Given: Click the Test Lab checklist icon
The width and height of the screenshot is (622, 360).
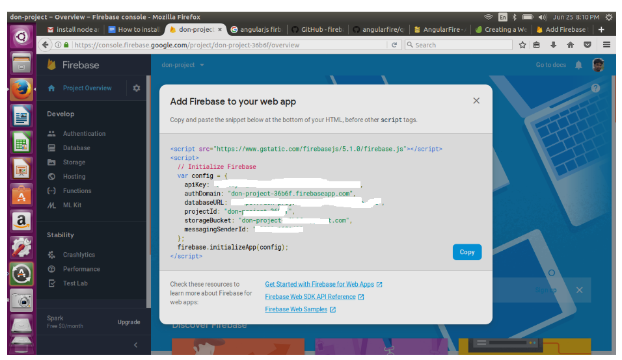Looking at the screenshot, I should 51,283.
